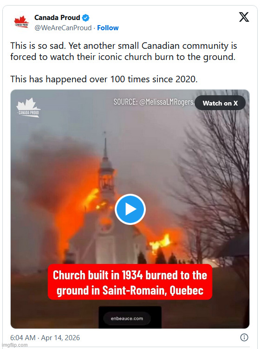This screenshot has width=261, height=349.
Task: Click the Watch on X button
Action: tap(220, 103)
